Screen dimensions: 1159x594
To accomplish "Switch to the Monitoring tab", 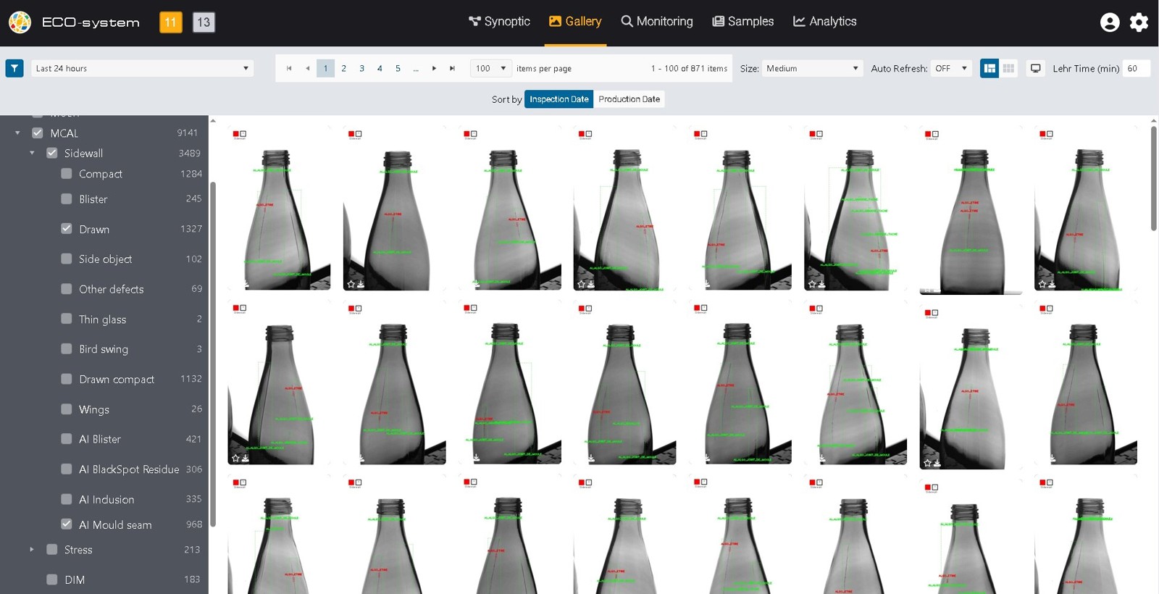I will pos(656,22).
